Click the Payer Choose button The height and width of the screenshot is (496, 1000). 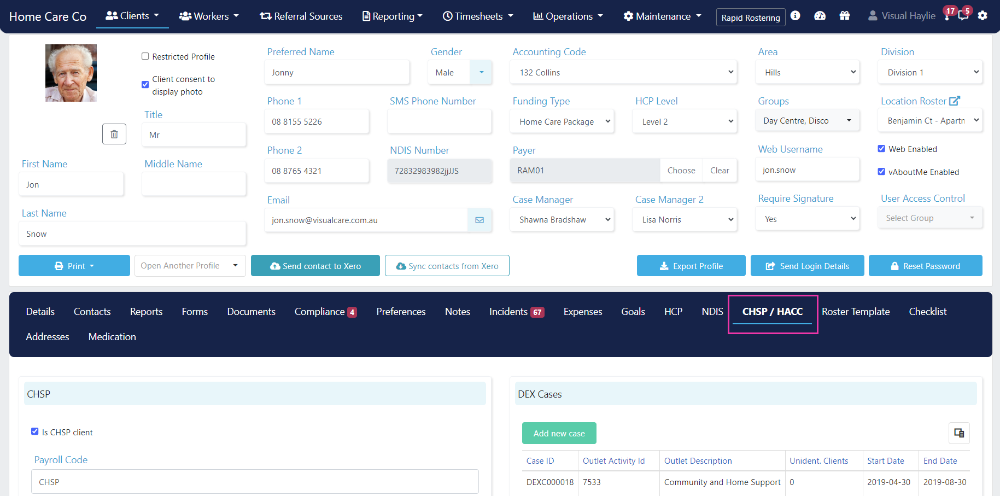click(681, 171)
